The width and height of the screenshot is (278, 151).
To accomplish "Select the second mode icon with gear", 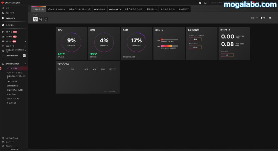I will coord(41,19).
